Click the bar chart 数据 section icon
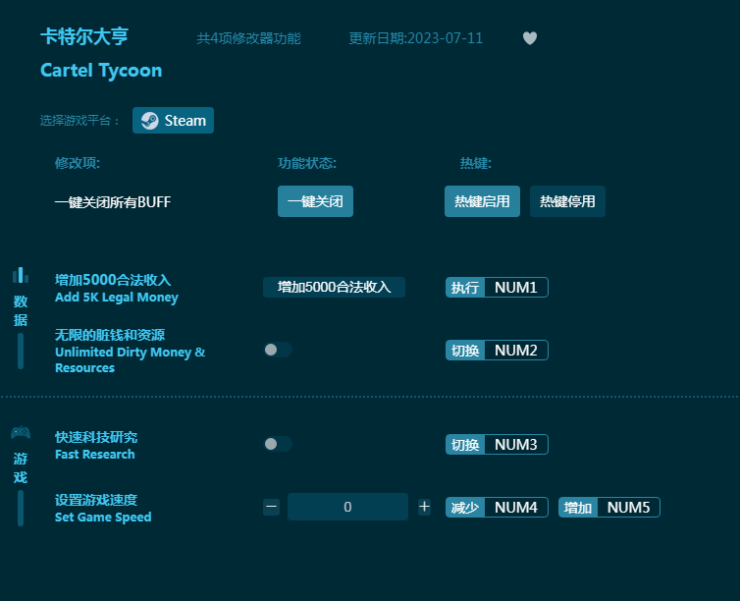740x601 pixels. click(21, 275)
